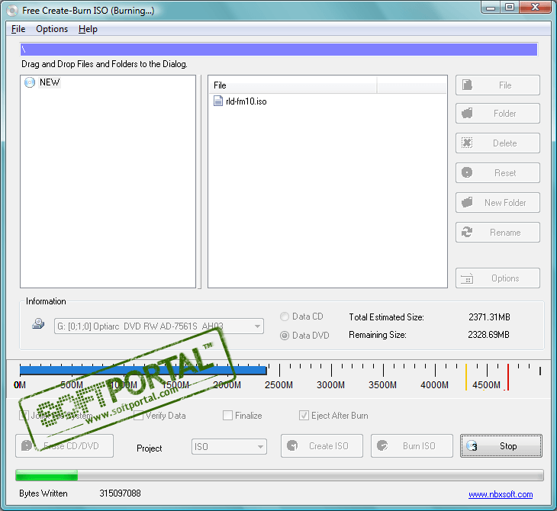Click the disc icon beside NEW
Image resolution: width=557 pixels, height=511 pixels.
tap(30, 82)
